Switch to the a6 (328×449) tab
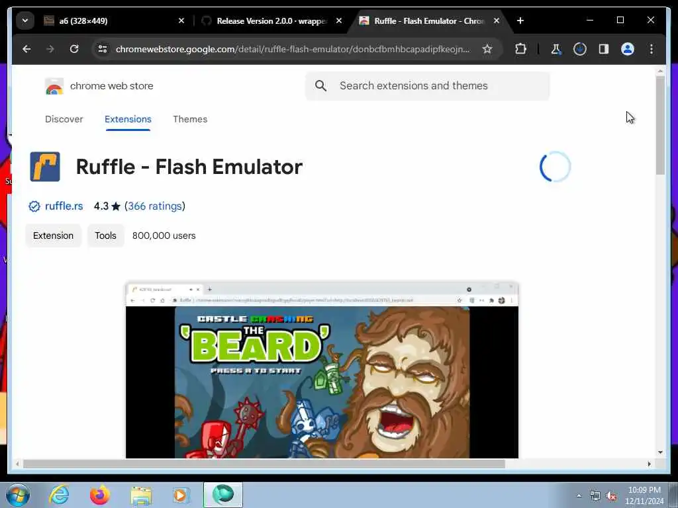 coord(115,21)
